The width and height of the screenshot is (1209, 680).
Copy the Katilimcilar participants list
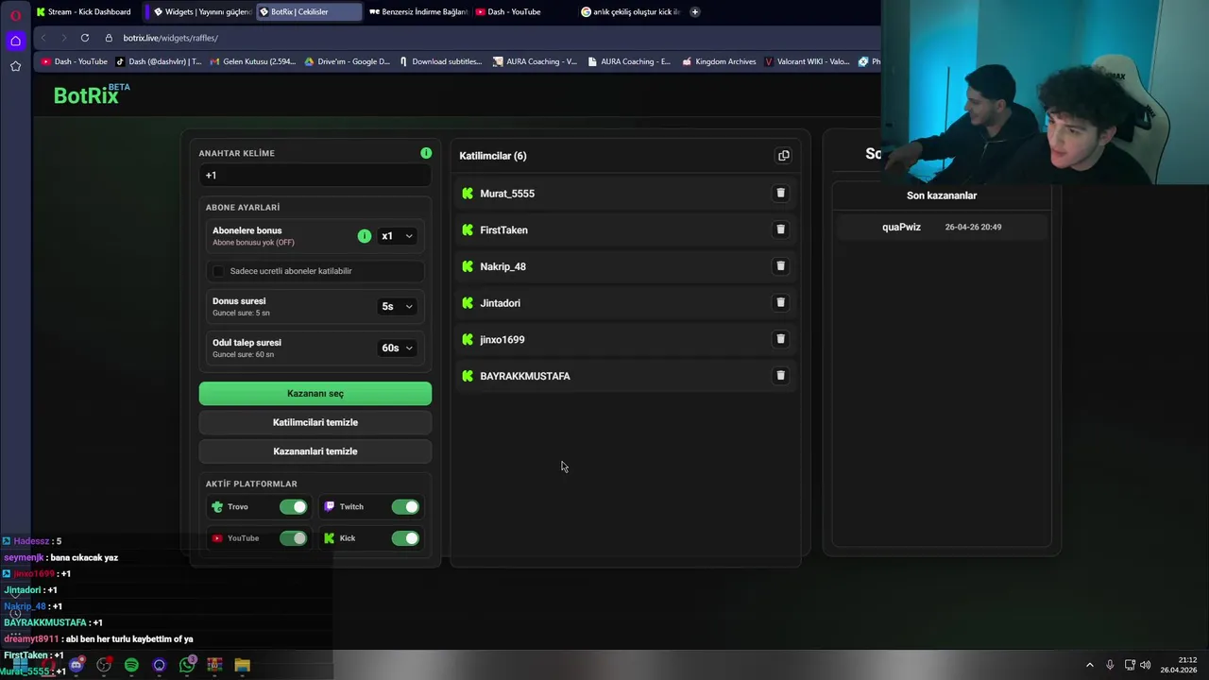[783, 156]
